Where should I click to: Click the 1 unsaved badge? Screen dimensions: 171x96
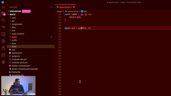coord(26,11)
